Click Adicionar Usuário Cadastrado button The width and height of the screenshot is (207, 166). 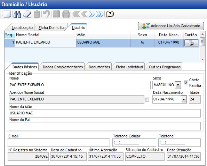[x=171, y=26]
